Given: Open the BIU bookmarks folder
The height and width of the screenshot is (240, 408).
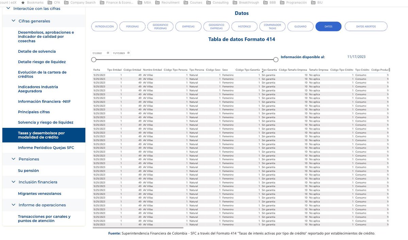Looking at the screenshot, I should (x=317, y=2).
